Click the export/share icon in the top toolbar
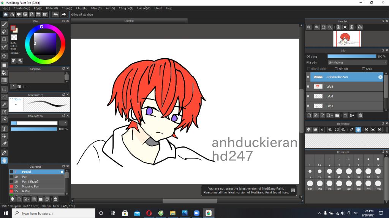The height and width of the screenshot is (218, 389). 12,14
